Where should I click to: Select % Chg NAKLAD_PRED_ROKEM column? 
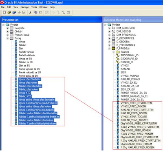(137, 147)
